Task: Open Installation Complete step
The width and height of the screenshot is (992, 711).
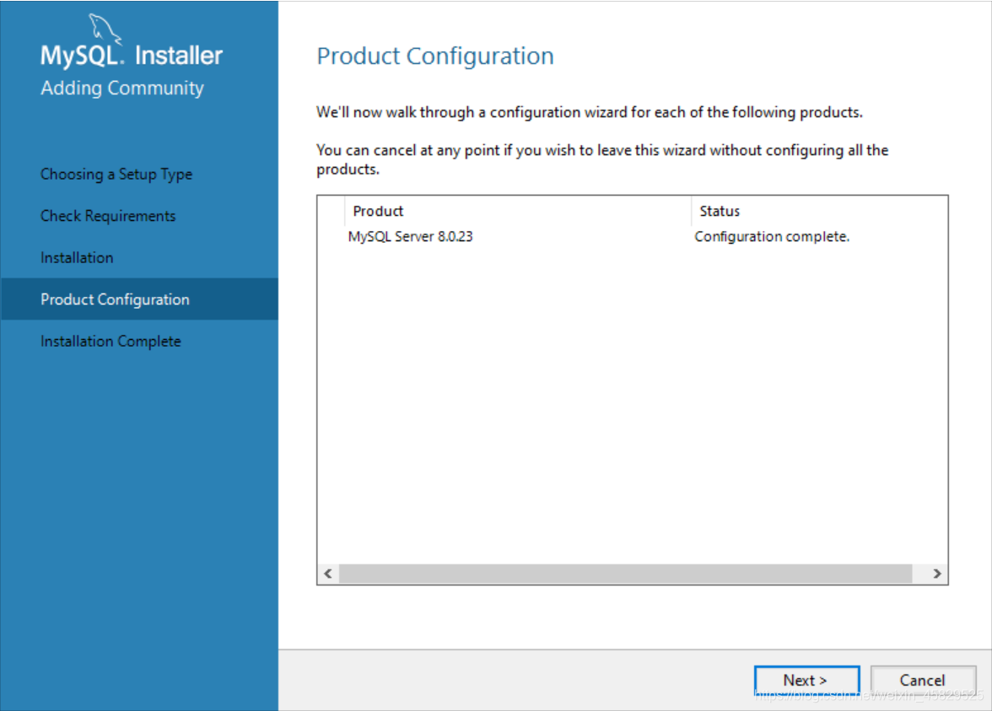Action: tap(111, 341)
